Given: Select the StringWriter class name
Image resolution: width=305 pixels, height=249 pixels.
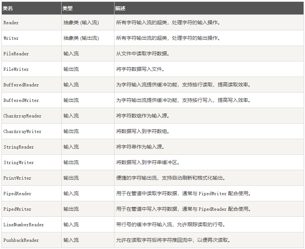Looking at the screenshot, I should tap(18, 162).
